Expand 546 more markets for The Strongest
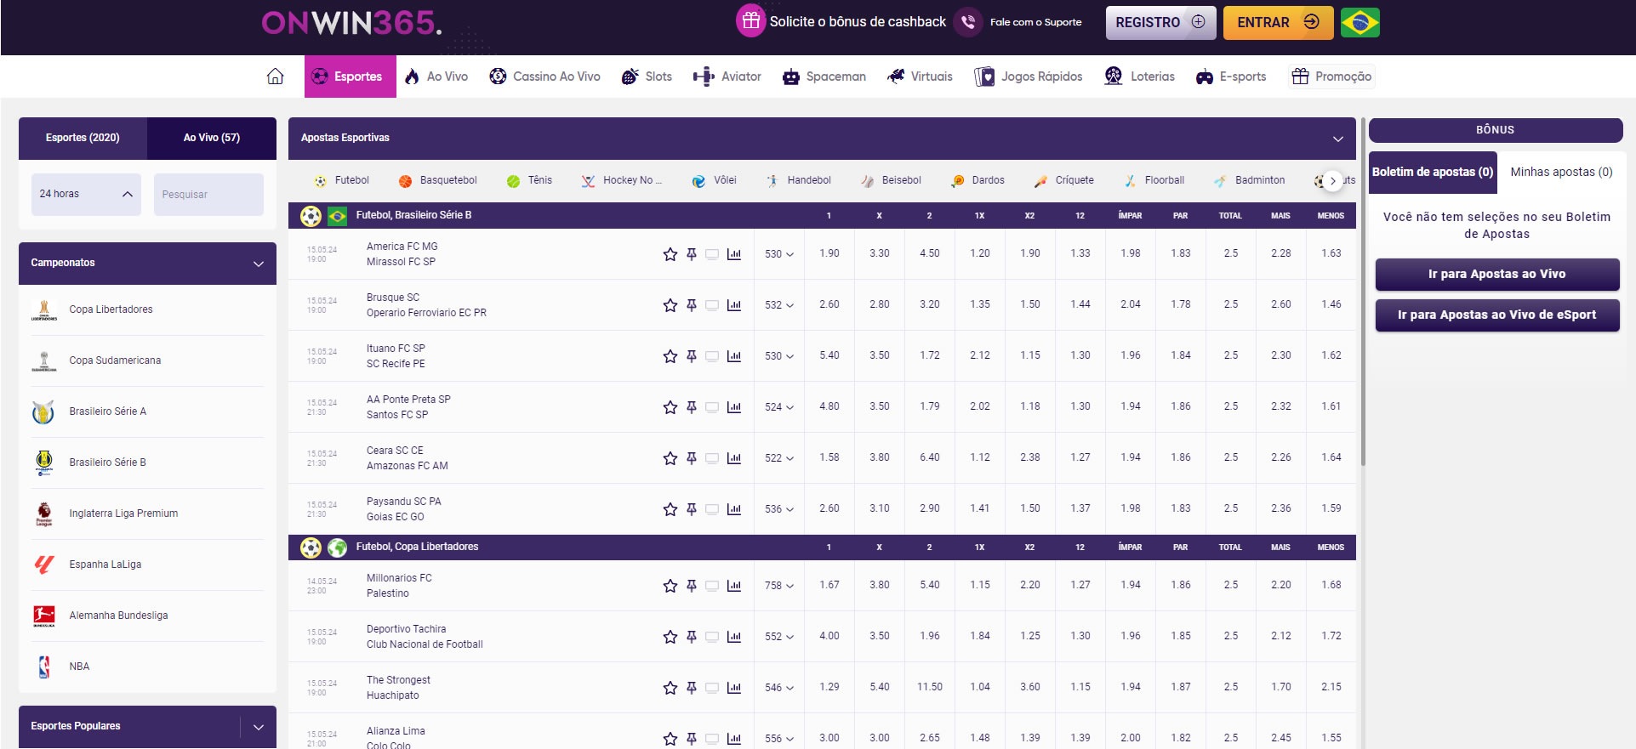Image resolution: width=1636 pixels, height=749 pixels. (778, 688)
